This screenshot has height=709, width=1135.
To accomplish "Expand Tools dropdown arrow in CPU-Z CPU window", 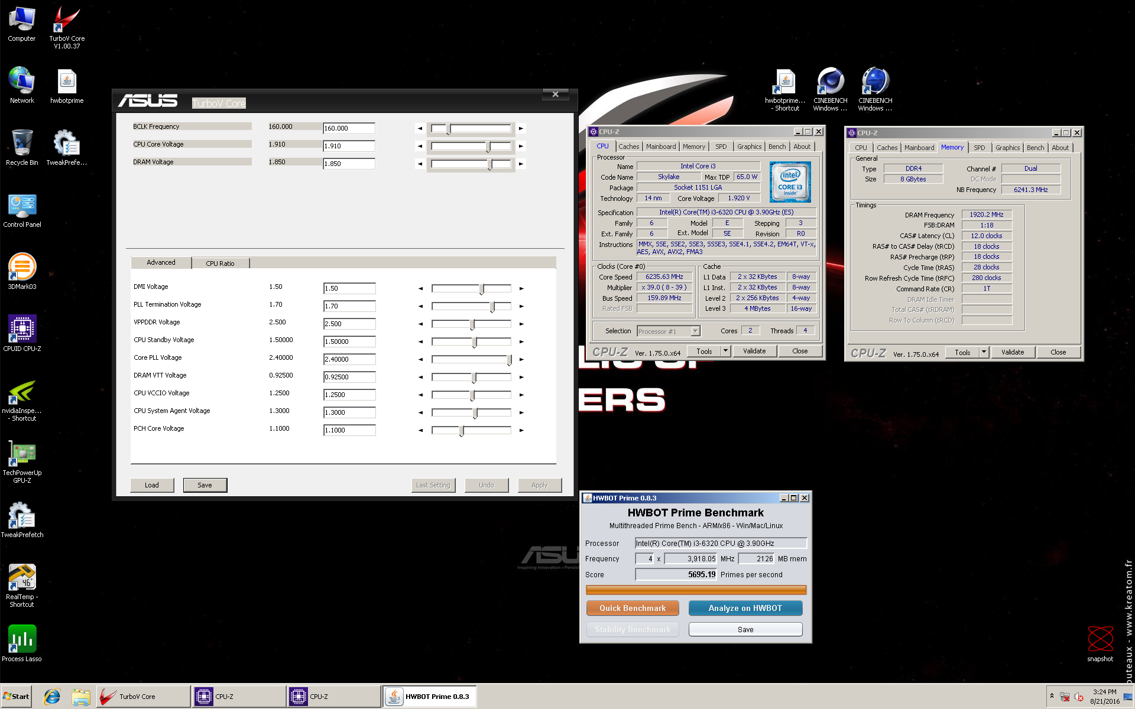I will pos(725,351).
